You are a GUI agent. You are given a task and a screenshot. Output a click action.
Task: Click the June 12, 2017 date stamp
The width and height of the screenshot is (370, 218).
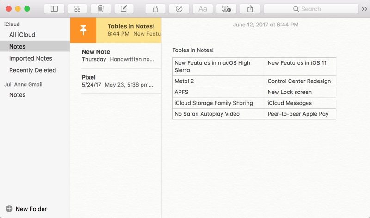[x=265, y=25]
